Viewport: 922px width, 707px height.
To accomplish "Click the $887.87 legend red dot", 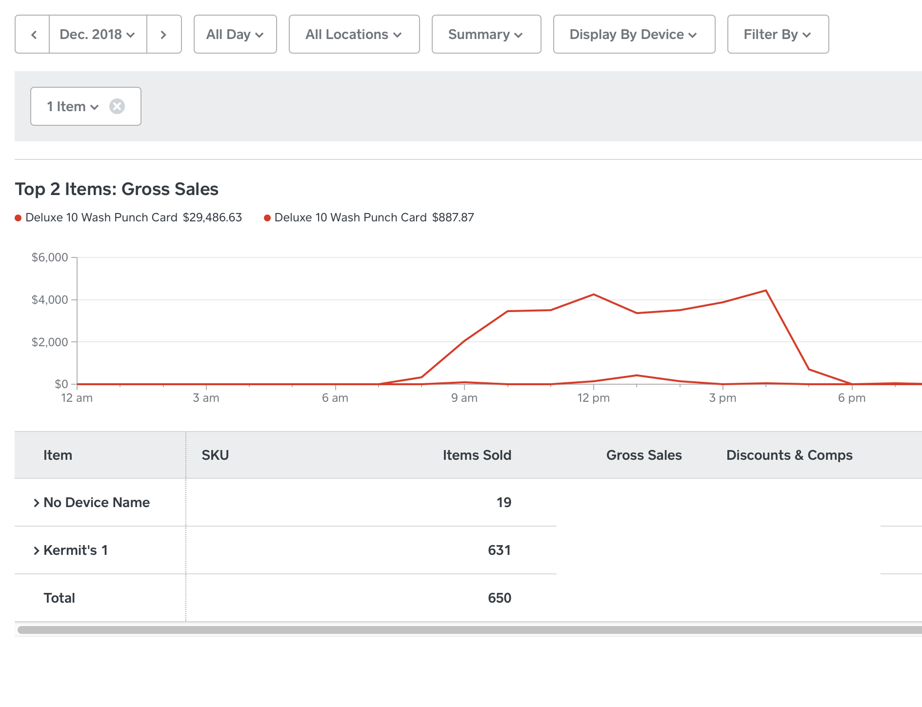I will click(x=267, y=218).
